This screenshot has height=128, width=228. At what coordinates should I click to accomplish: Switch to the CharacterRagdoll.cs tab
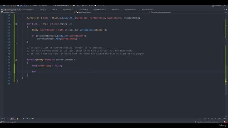28,10
